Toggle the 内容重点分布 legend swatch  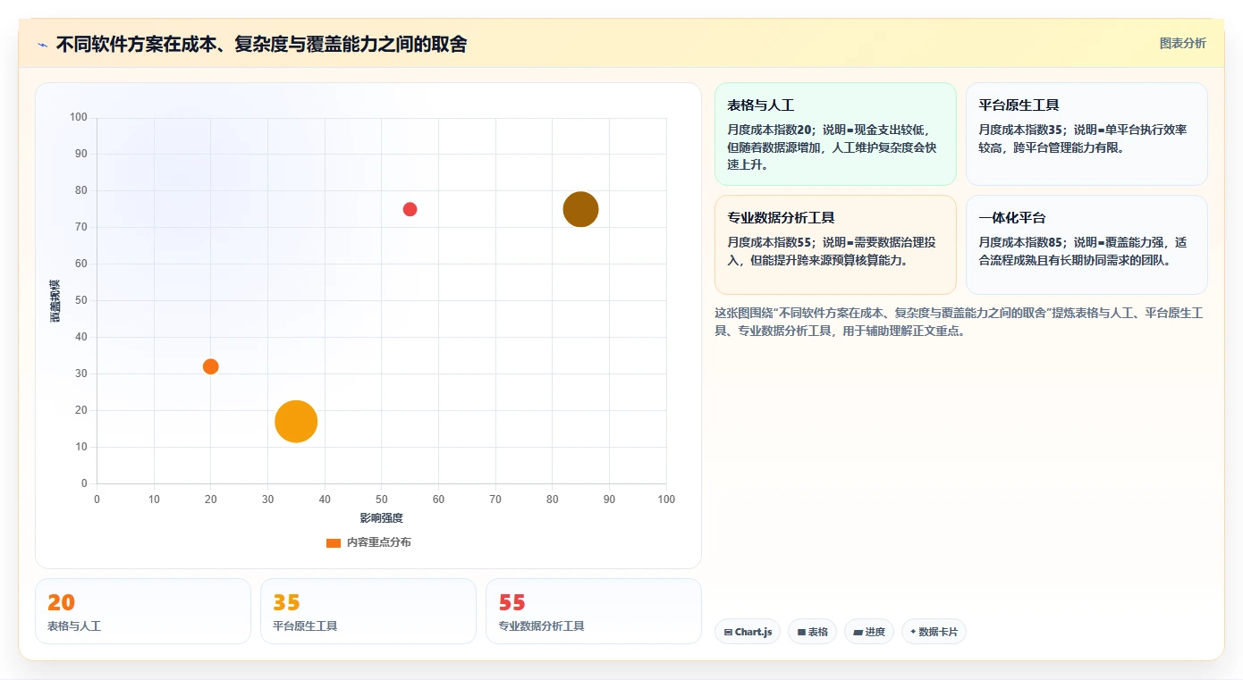coord(334,542)
